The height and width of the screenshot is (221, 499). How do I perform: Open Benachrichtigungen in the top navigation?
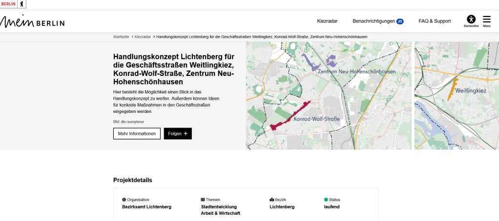374,21
